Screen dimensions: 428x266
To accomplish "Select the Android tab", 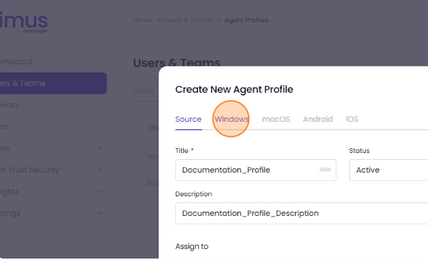I will [x=317, y=119].
